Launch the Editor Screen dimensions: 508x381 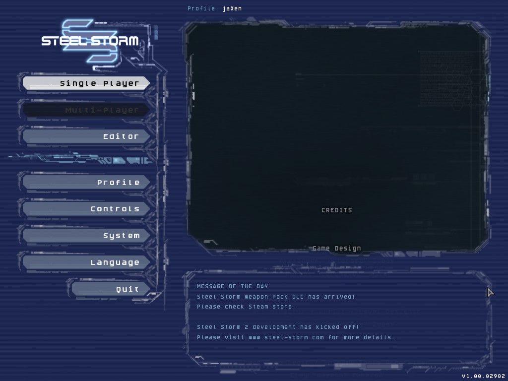86,136
